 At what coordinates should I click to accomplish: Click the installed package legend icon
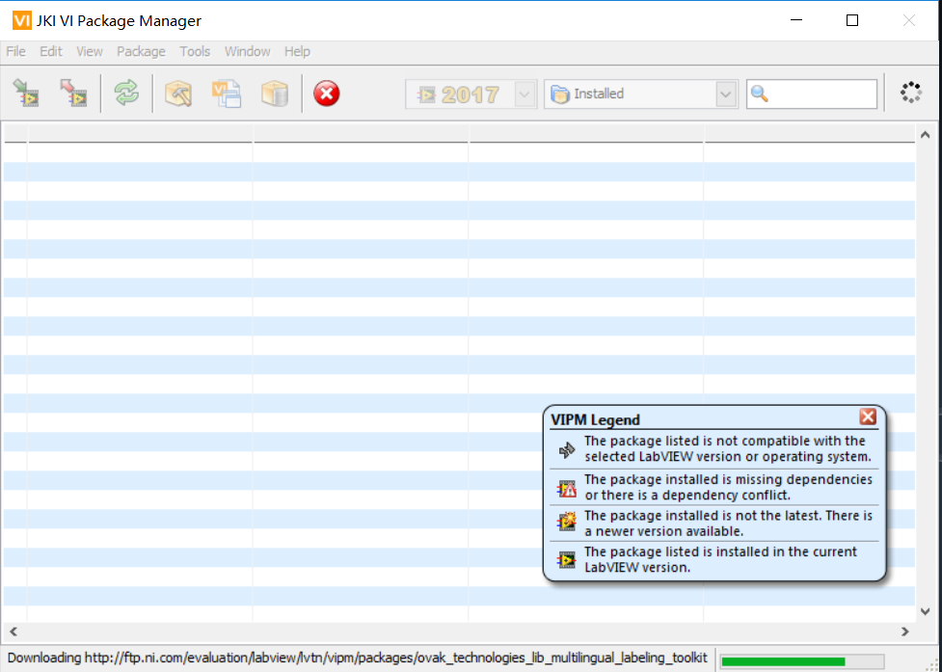(567, 560)
